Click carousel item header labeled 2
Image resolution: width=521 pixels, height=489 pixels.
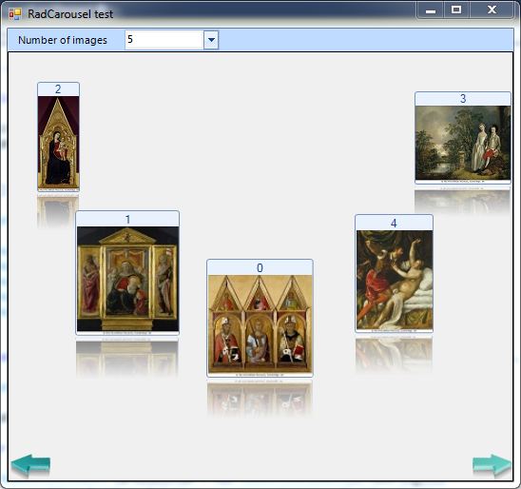pyautogui.click(x=59, y=89)
